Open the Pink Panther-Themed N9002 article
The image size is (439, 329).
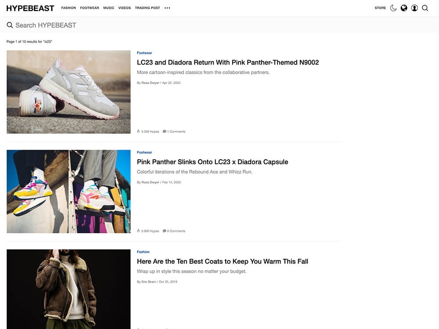pos(228,62)
